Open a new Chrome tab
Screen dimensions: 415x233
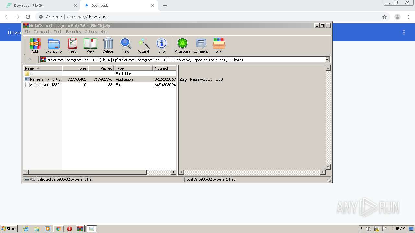pos(165,6)
